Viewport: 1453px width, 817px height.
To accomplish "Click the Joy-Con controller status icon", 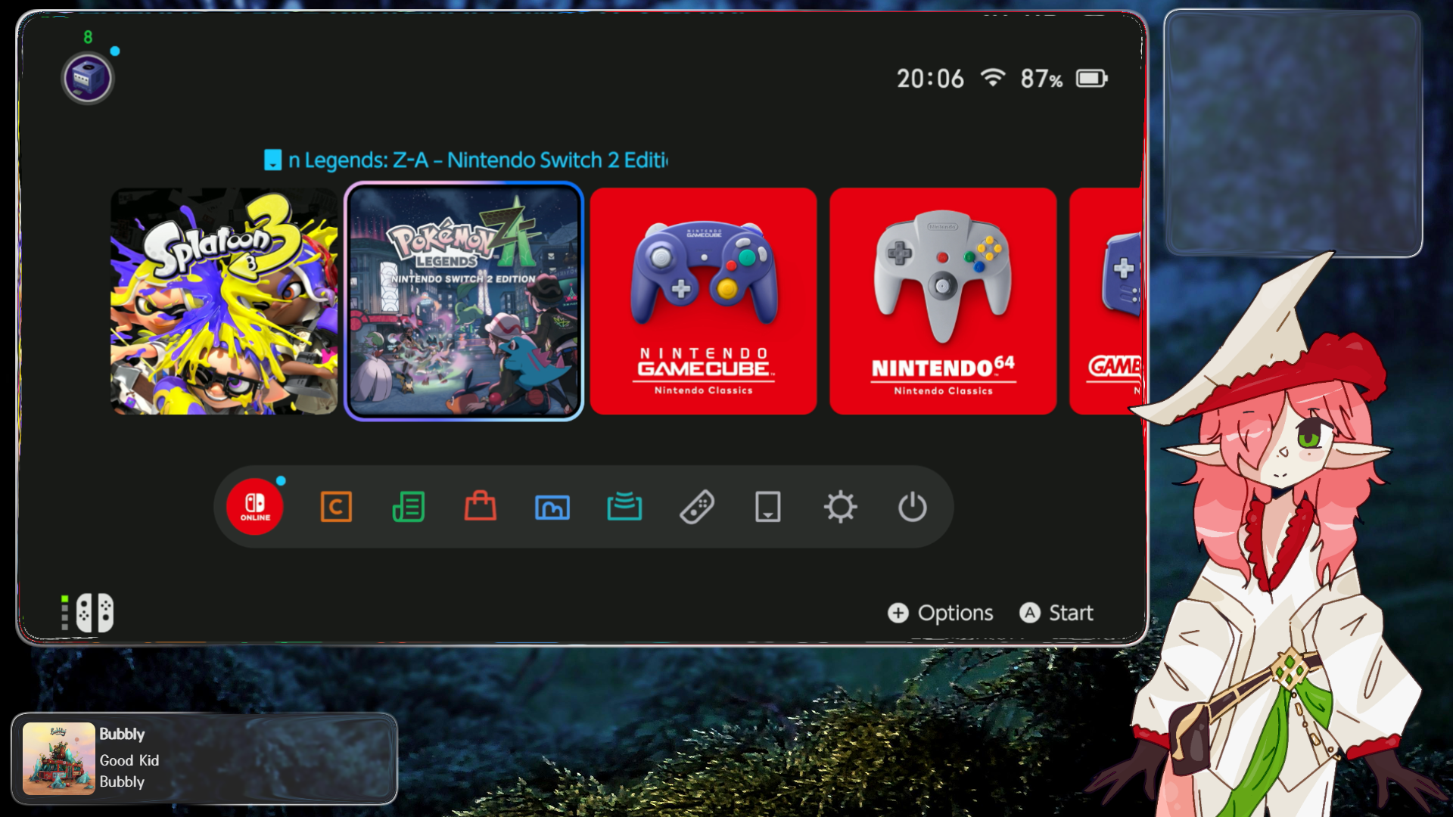I will [94, 613].
